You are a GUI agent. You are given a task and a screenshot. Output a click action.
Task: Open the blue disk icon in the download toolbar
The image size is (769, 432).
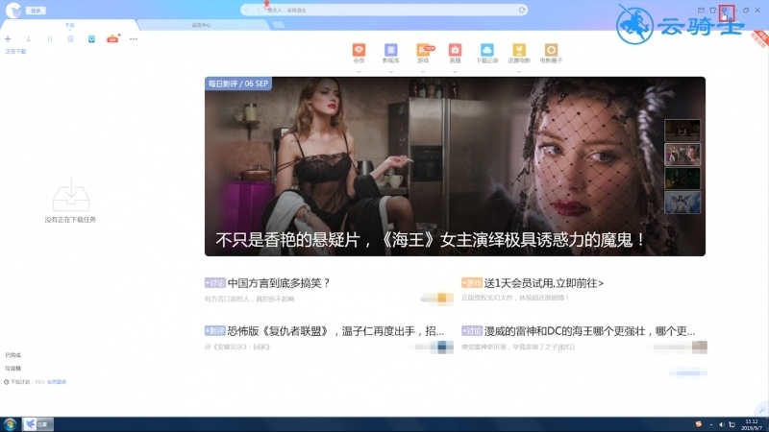coord(91,38)
